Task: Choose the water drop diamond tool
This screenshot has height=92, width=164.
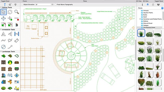Action: (x=17, y=75)
